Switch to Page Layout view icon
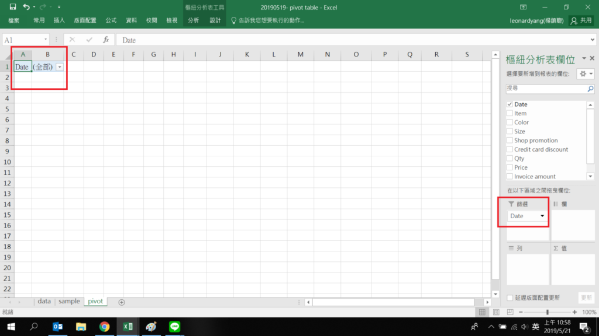599x336 pixels. coord(494,312)
